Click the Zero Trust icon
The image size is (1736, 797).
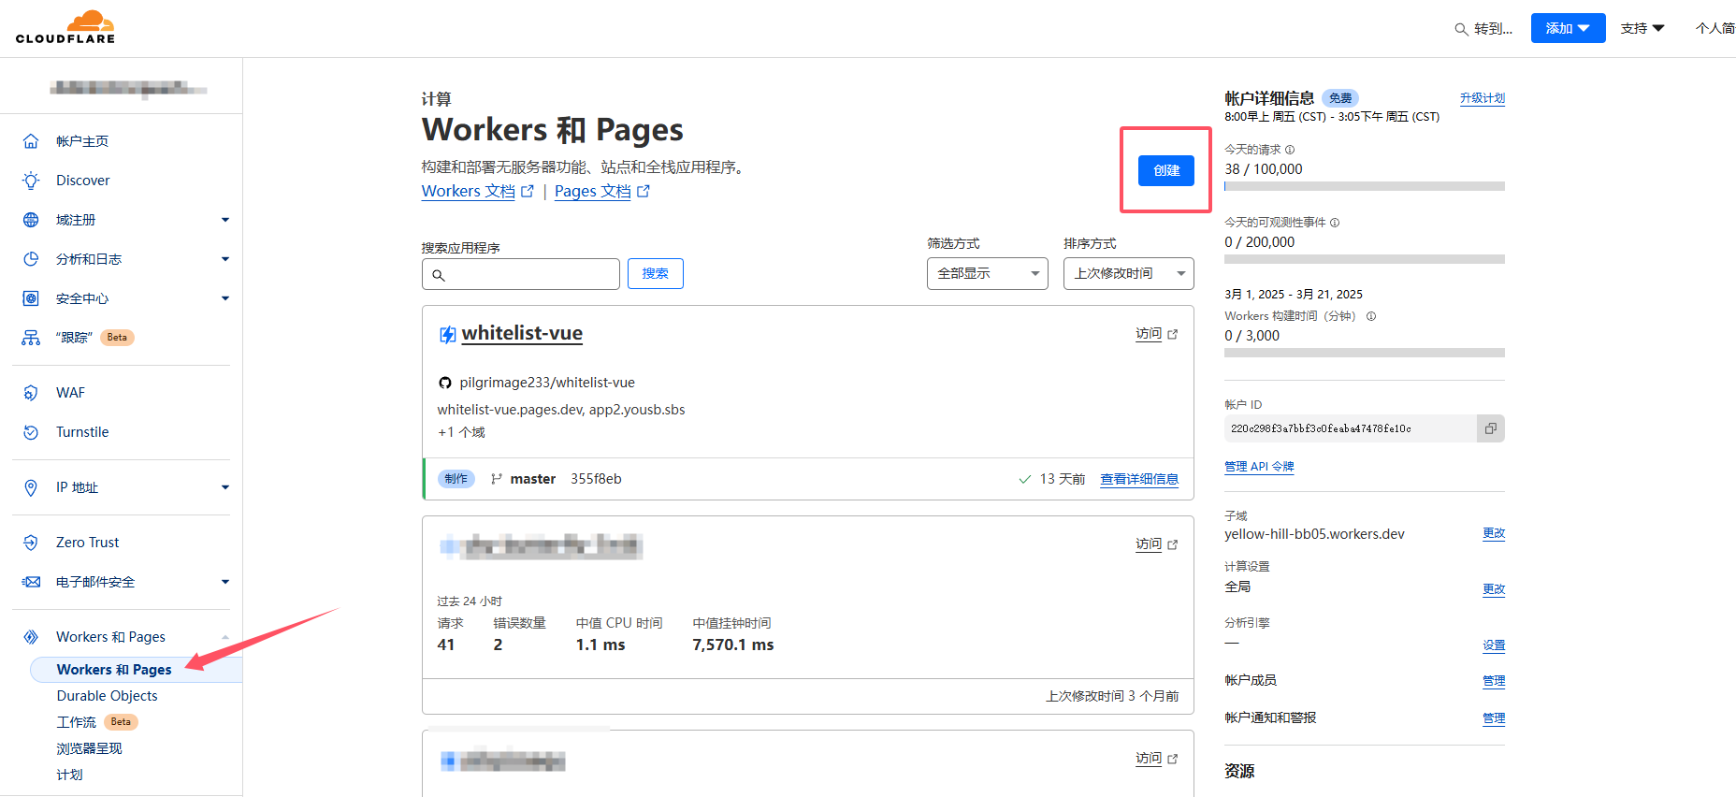coord(31,543)
